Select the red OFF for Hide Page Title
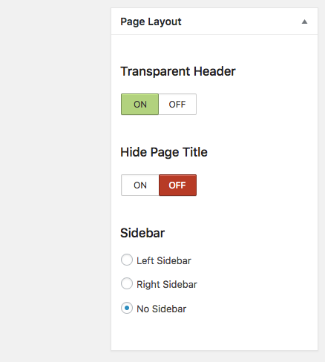325x362 pixels. (177, 185)
